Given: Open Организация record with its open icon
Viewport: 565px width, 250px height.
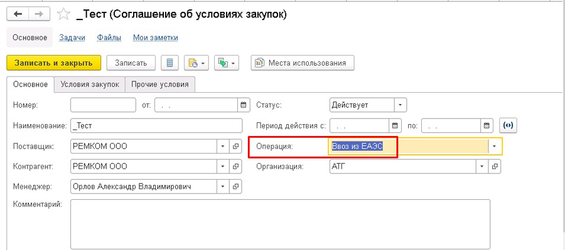Looking at the screenshot, I should click(x=495, y=167).
